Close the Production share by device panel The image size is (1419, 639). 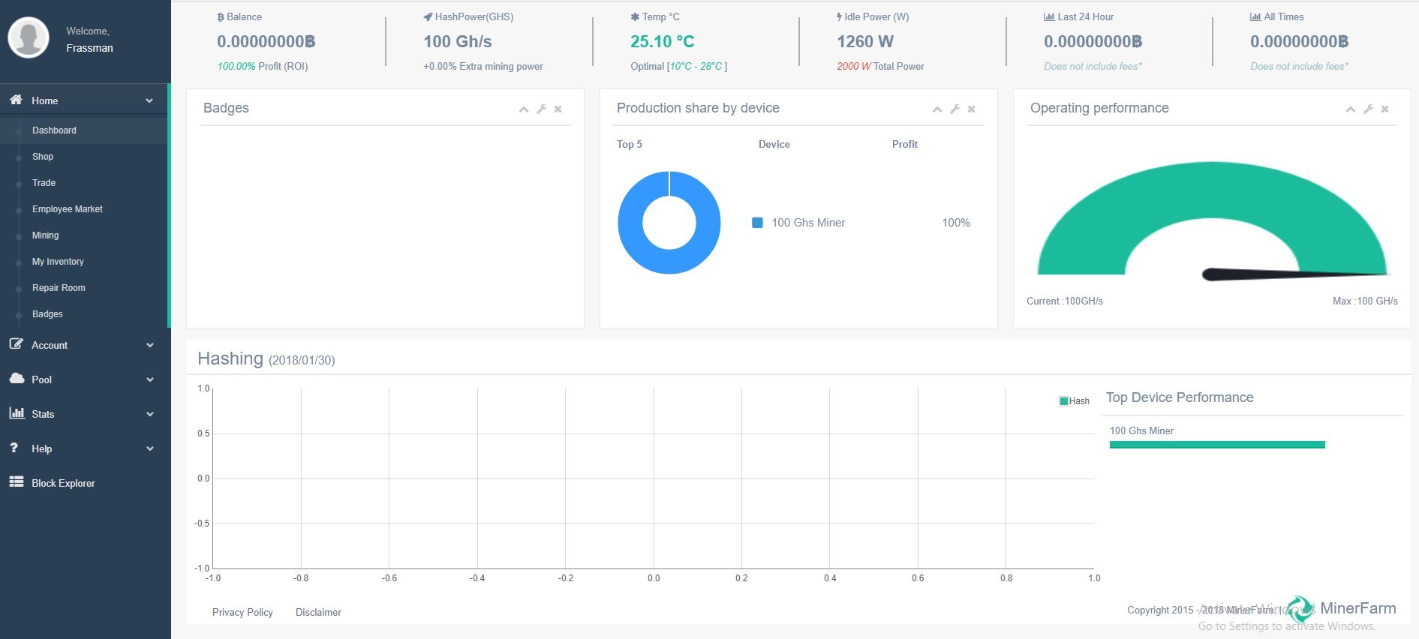pos(972,109)
